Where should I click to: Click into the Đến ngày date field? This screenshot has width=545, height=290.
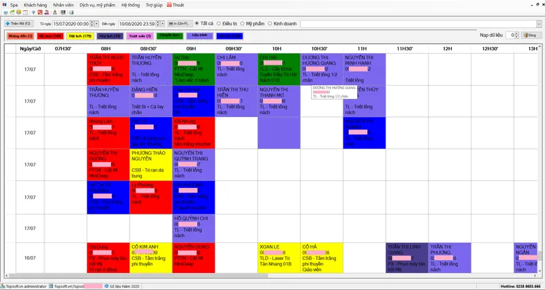click(137, 24)
